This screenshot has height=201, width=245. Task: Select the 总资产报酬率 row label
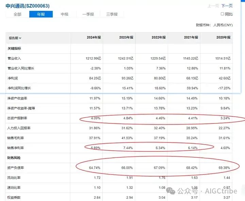click(17, 118)
